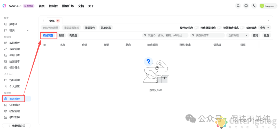279x130 pixels.
Task: Click the New API logo icon
Action: click(x=4, y=6)
